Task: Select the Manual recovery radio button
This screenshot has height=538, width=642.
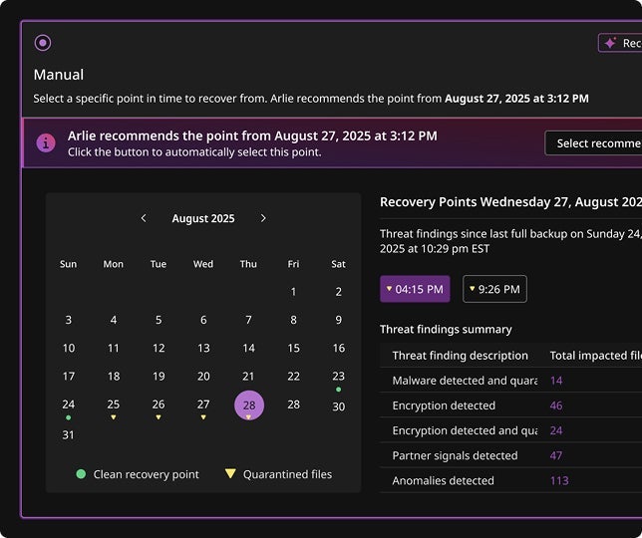Action: click(x=42, y=43)
